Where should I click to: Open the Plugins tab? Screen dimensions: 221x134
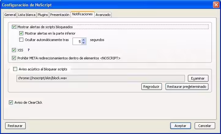click(43, 15)
